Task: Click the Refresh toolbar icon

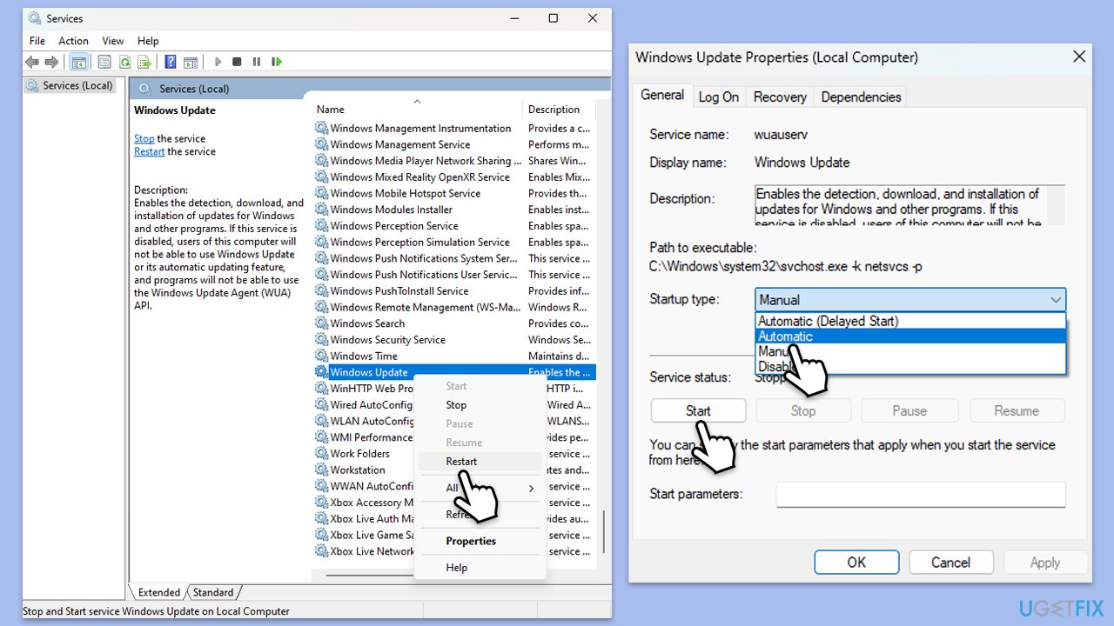Action: (124, 62)
